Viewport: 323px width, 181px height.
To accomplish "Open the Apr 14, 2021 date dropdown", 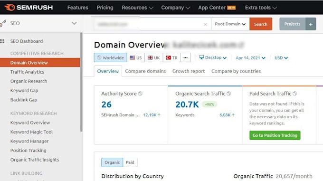I will pos(250,58).
